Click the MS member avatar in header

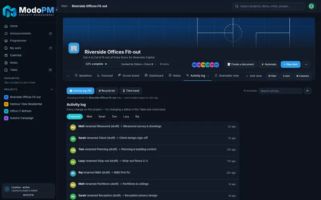194,65
